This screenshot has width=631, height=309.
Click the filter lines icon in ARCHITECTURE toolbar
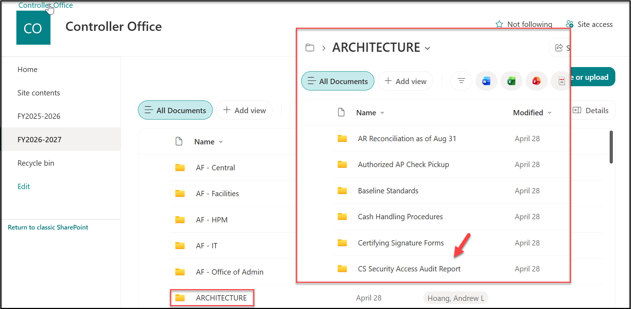point(461,81)
